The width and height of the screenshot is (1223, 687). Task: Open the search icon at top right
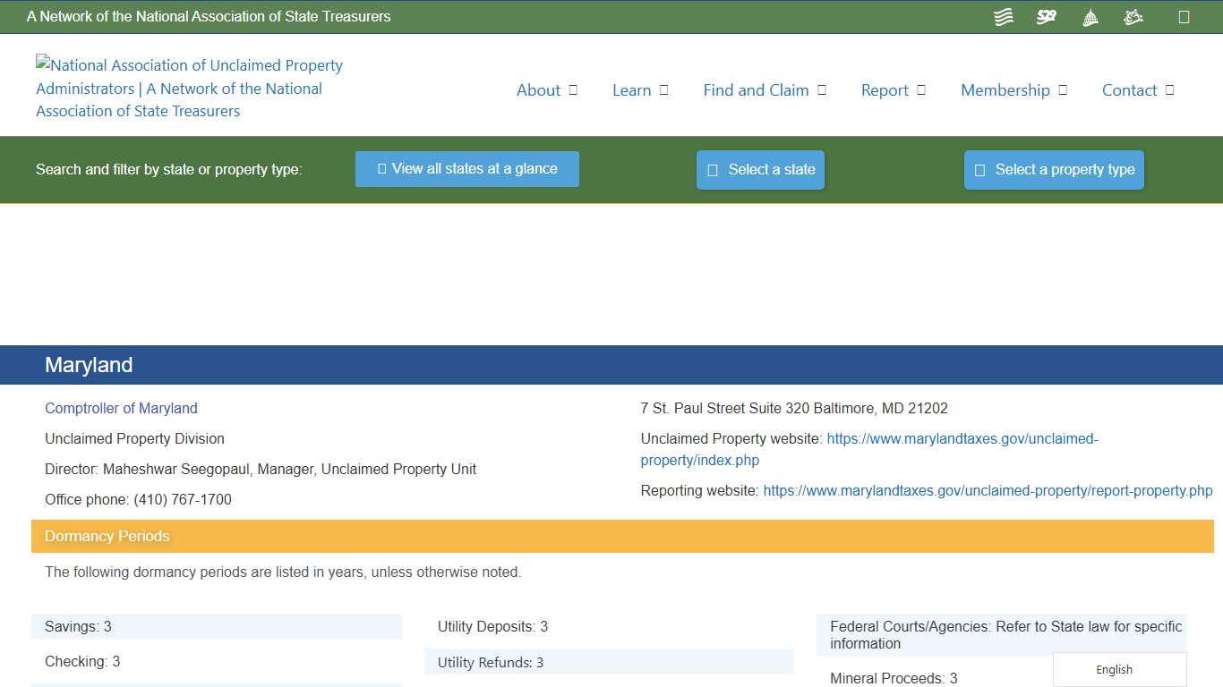click(x=1184, y=16)
